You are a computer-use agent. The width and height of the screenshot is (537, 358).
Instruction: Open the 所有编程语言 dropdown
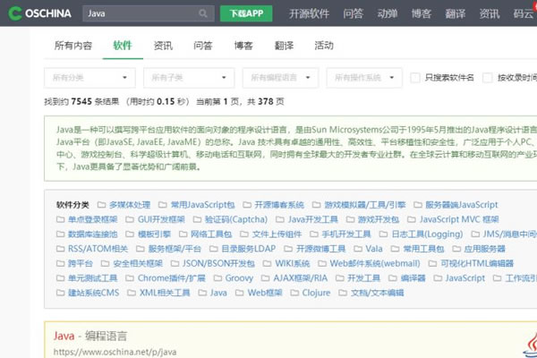[x=280, y=78]
